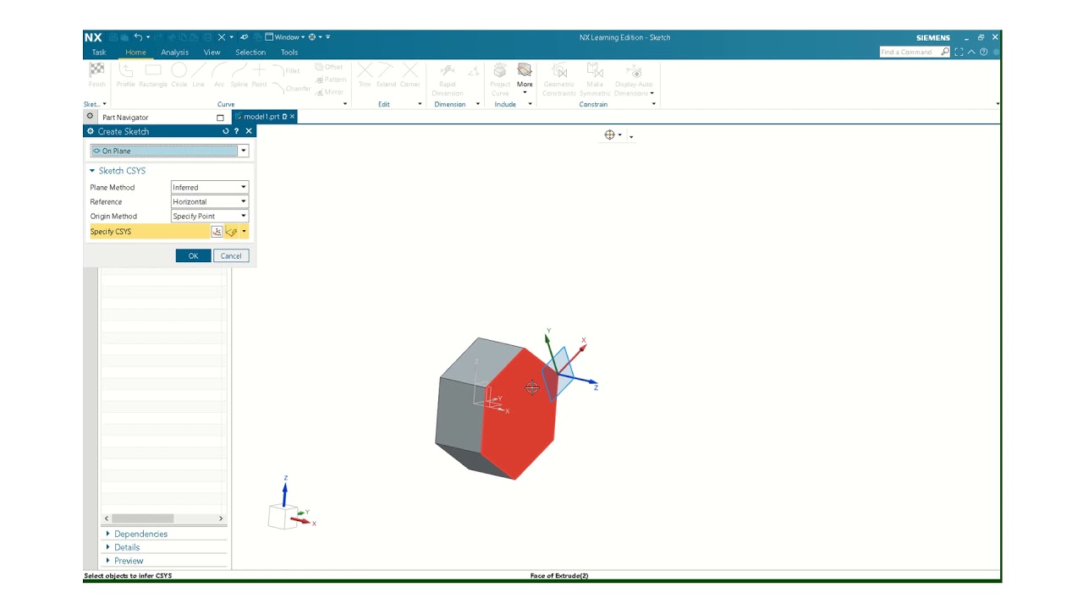1083x609 pixels.
Task: Open Create Sketch dialog help
Action: (x=236, y=131)
